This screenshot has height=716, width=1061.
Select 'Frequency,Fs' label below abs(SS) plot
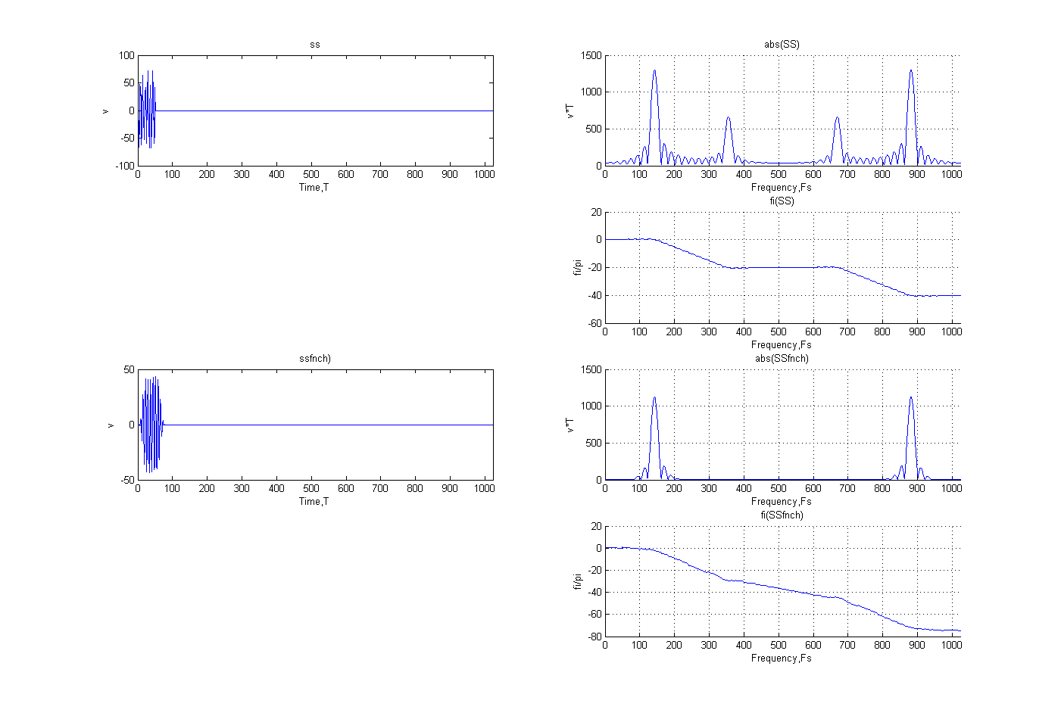click(x=781, y=188)
